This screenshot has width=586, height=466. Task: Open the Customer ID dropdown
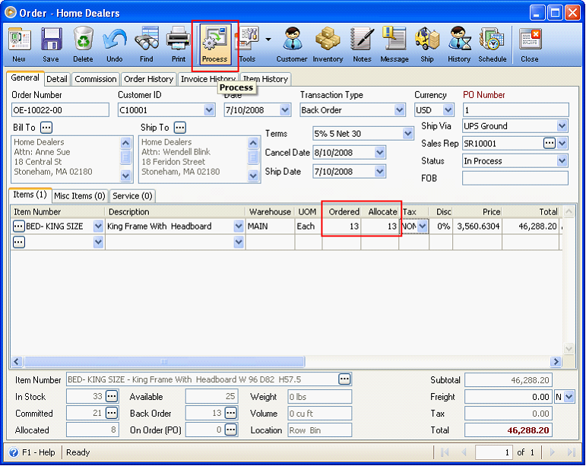coord(209,110)
